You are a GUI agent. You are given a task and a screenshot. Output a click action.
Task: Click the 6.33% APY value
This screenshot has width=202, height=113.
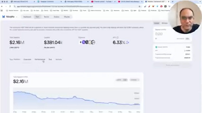click(119, 42)
